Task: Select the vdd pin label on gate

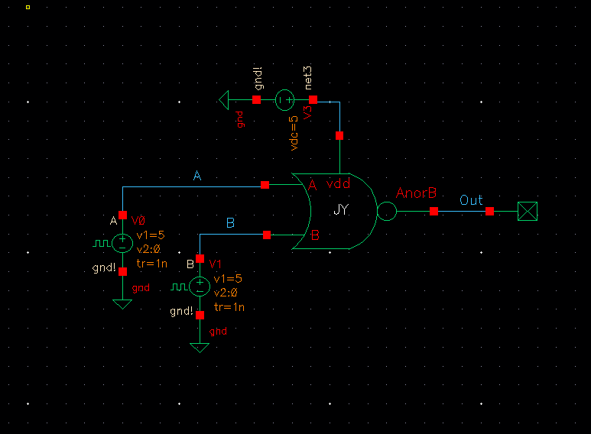Action: coord(338,183)
